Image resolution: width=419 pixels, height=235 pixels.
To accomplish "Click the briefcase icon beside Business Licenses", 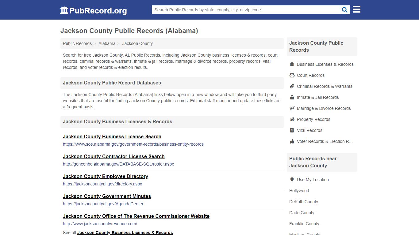I will pyautogui.click(x=292, y=64).
